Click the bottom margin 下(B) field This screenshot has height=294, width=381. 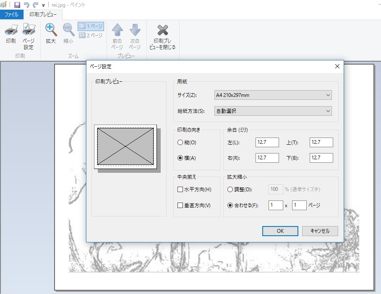click(x=321, y=158)
